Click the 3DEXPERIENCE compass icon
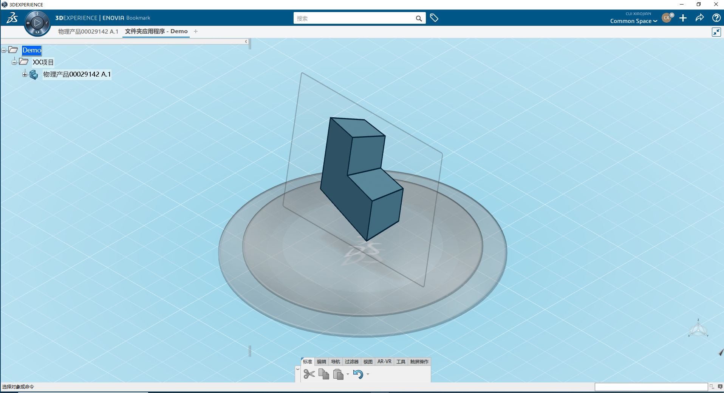The width and height of the screenshot is (724, 393). 37,23
